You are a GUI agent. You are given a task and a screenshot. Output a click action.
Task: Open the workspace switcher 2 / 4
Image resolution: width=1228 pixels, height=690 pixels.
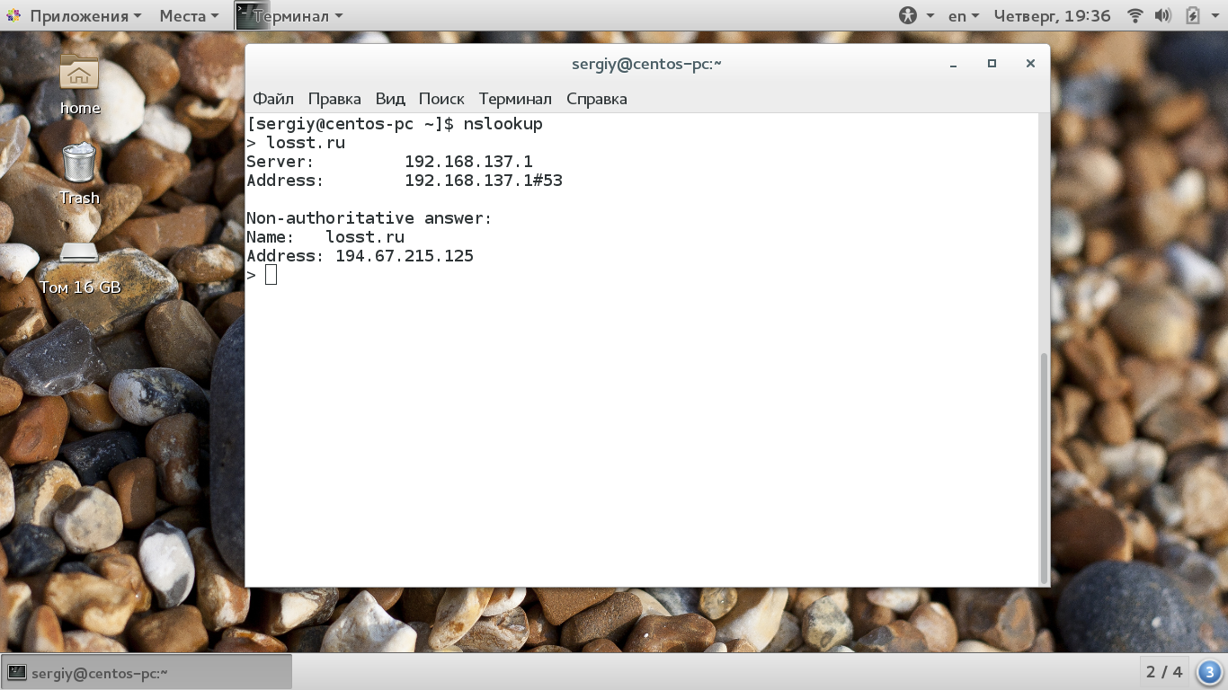pos(1164,671)
